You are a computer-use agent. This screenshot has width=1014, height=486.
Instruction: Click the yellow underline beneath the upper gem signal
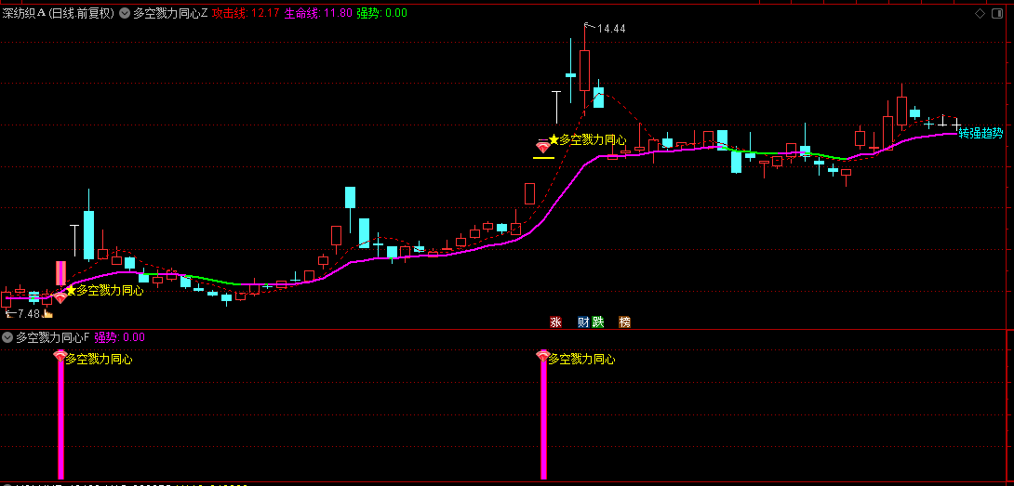[543, 157]
